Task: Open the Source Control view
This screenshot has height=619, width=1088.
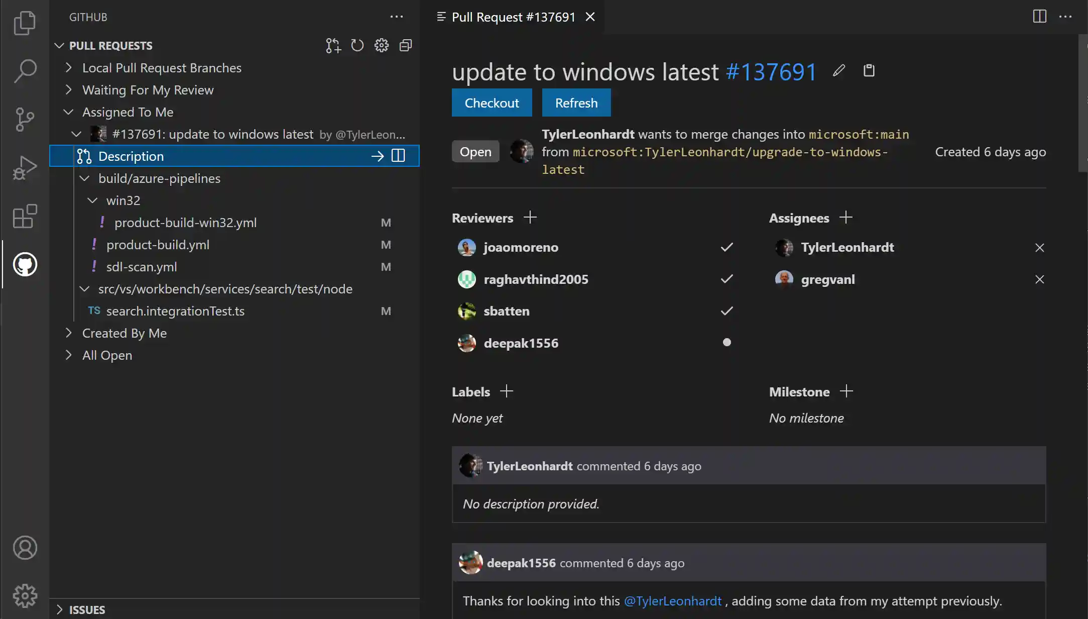Action: pos(24,120)
